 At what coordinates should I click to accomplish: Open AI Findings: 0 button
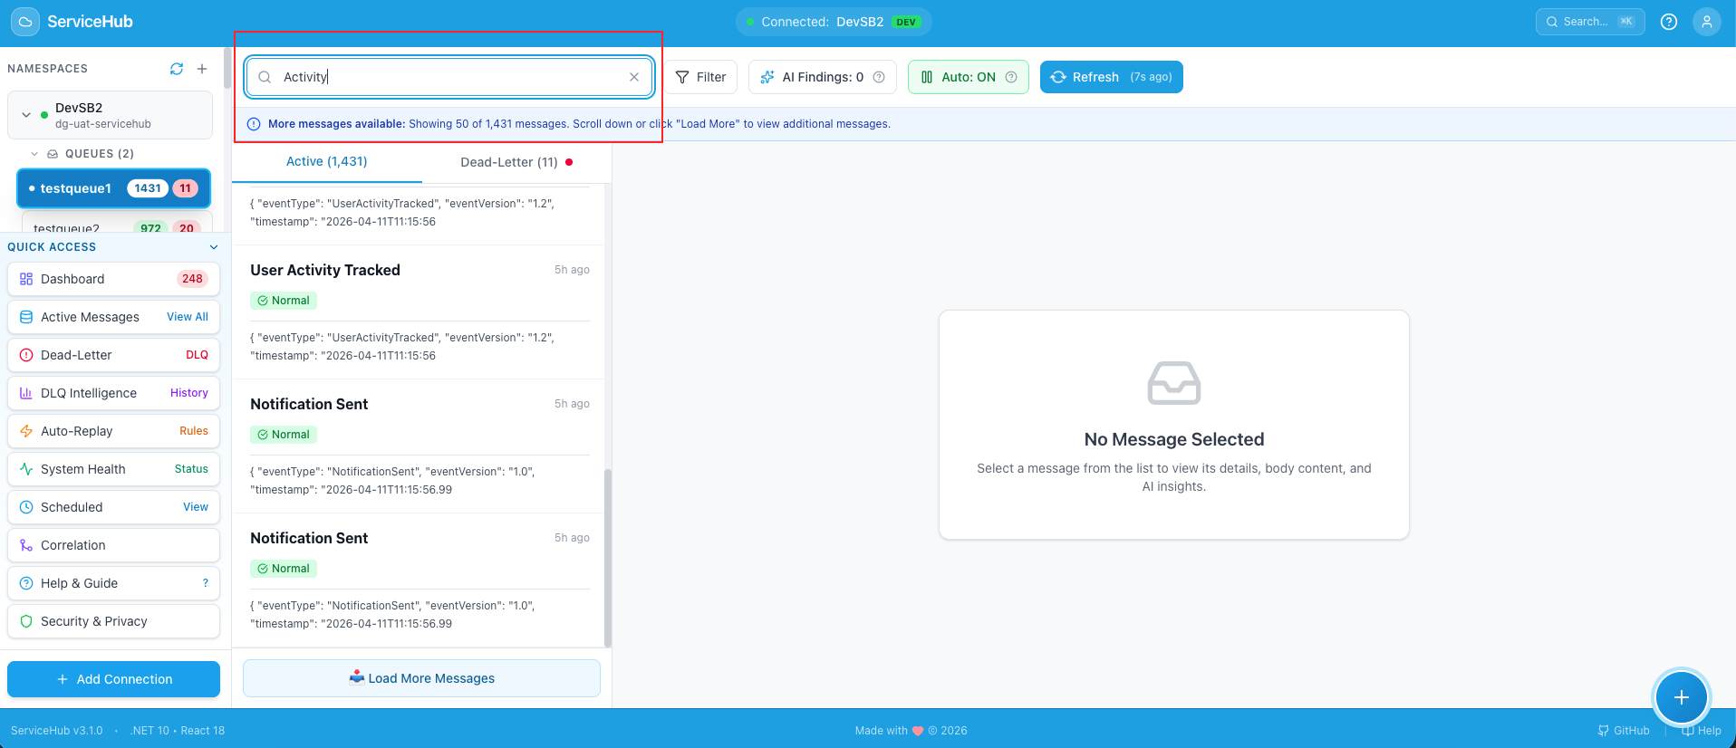(x=822, y=77)
